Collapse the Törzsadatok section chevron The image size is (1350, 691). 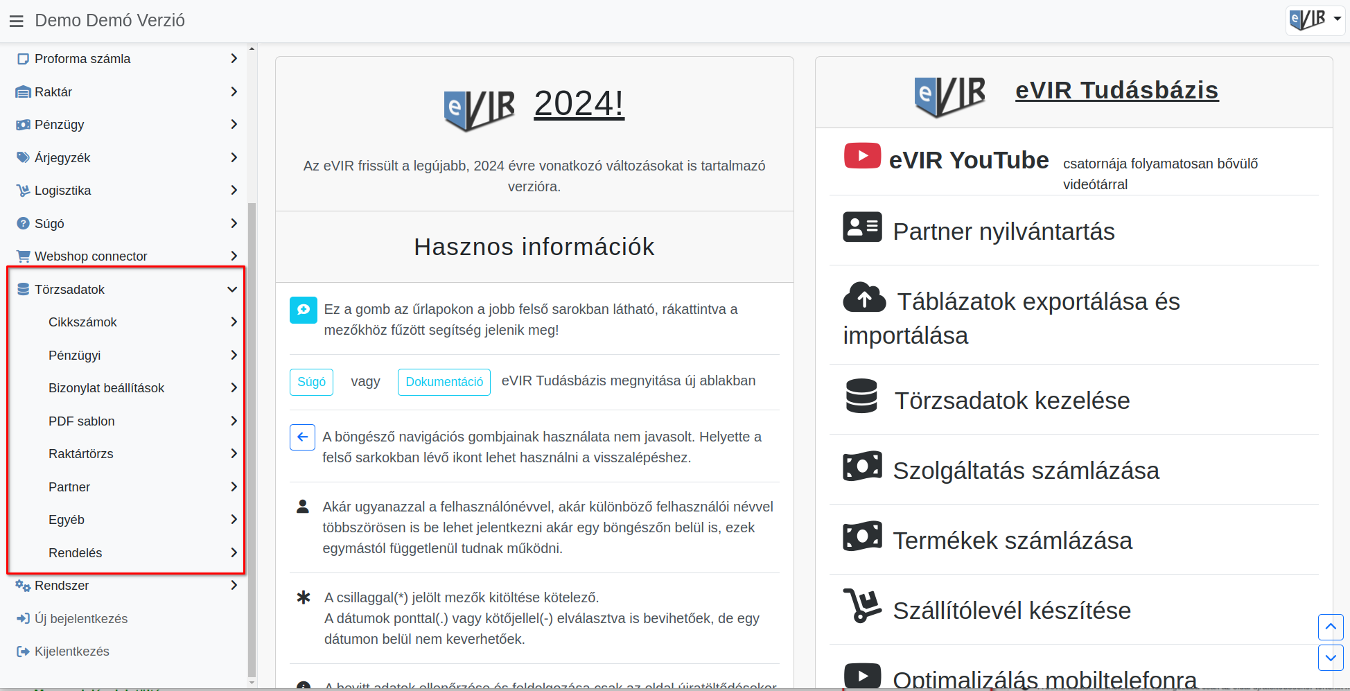(x=232, y=290)
